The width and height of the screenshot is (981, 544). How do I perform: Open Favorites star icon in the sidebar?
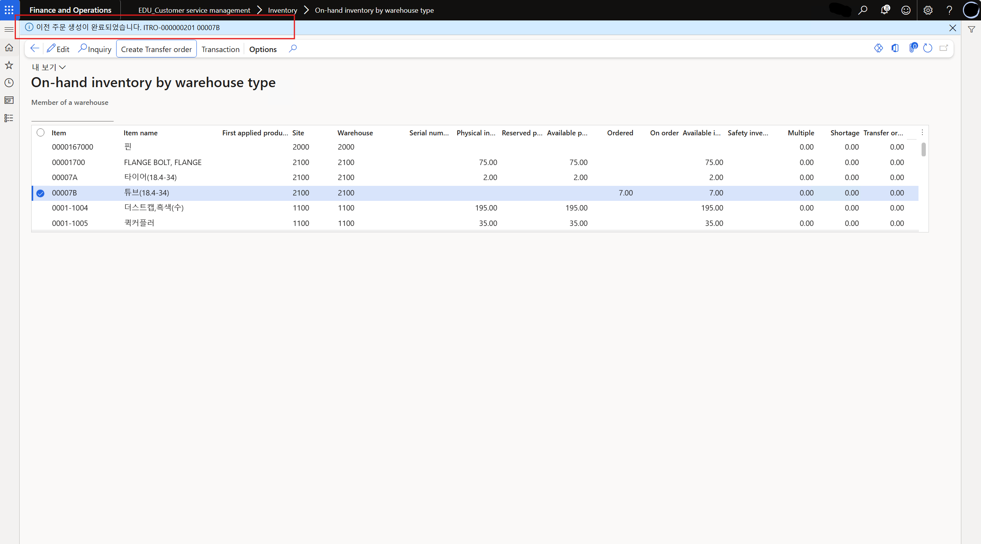click(x=9, y=65)
